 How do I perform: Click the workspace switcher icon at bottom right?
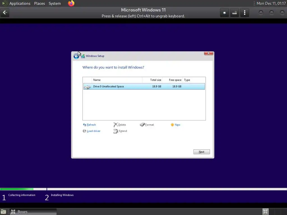click(x=265, y=212)
